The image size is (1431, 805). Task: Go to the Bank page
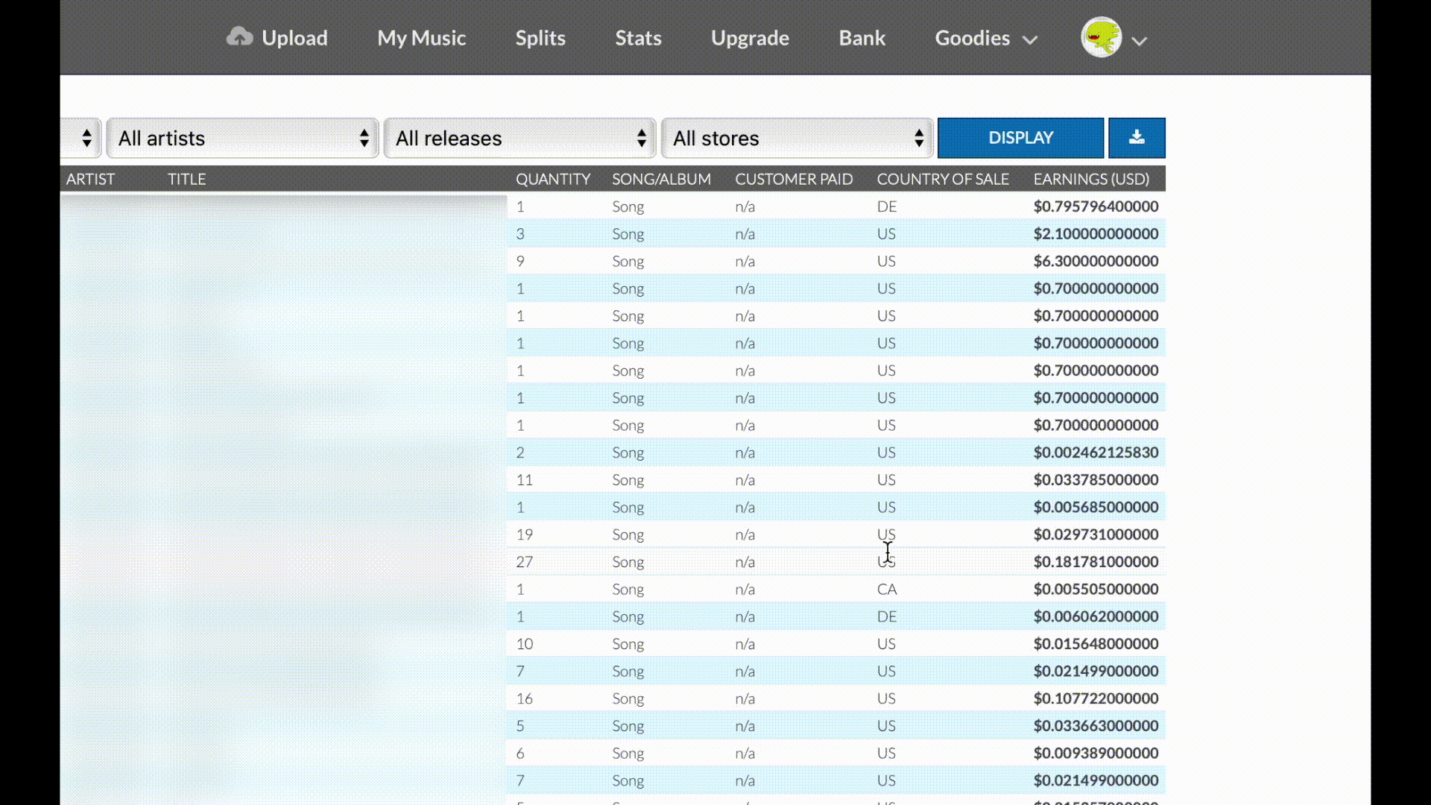point(862,38)
